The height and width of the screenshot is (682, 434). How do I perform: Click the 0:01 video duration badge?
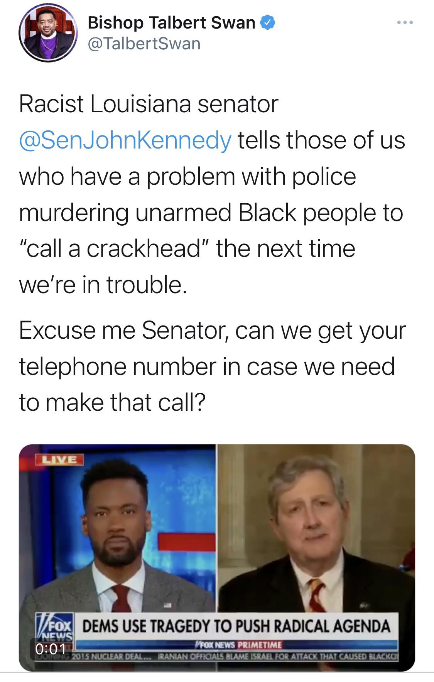click(x=51, y=649)
